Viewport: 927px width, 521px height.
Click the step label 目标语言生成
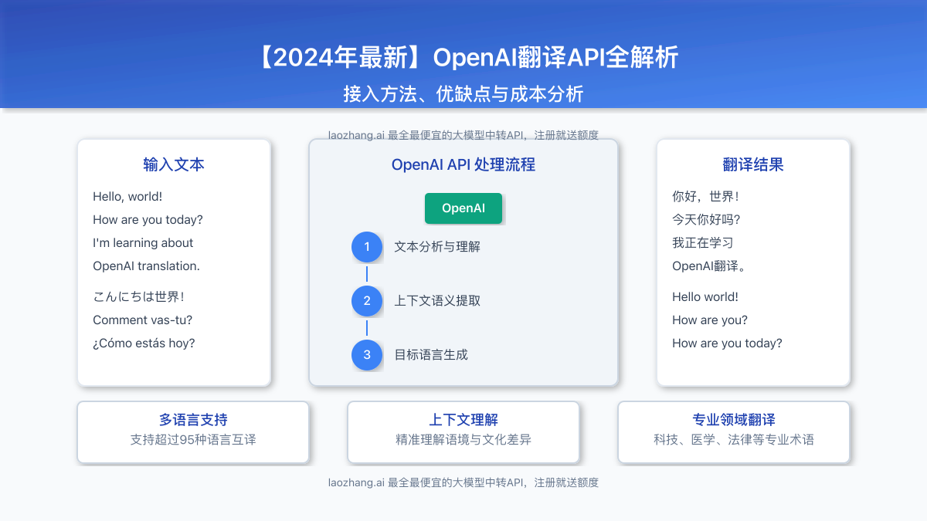click(431, 355)
